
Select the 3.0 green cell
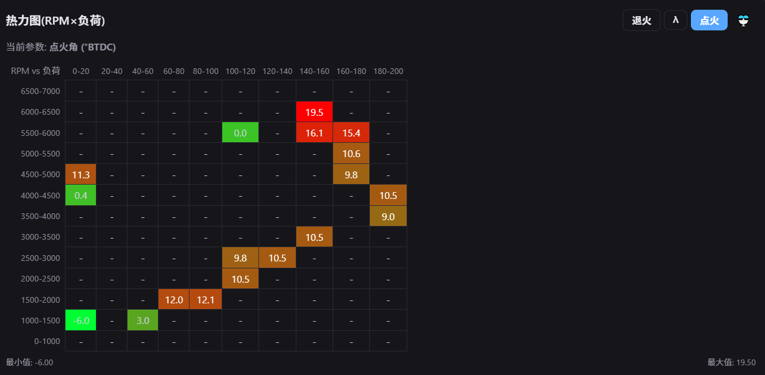(143, 320)
